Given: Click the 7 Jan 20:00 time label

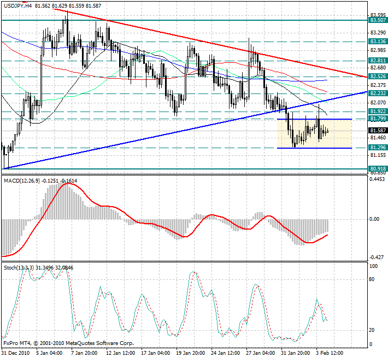Looking at the screenshot, I should coord(84,353).
